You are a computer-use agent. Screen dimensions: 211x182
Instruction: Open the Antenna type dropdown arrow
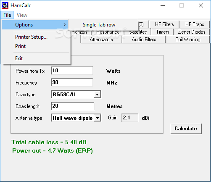tap(97, 118)
